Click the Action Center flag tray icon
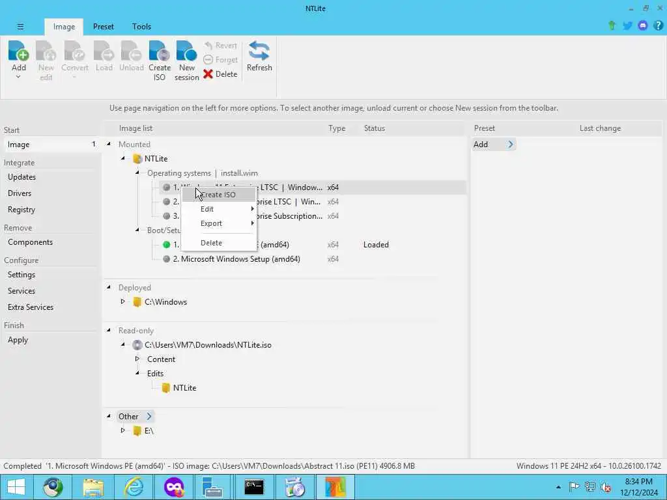 point(574,487)
